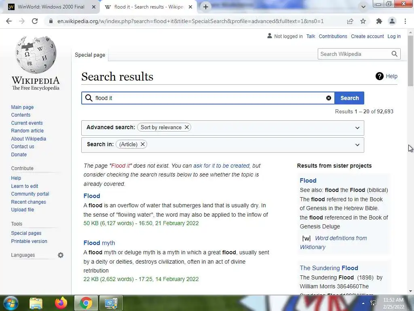This screenshot has height=311, width=414.
Task: Open the share page icon in address bar
Action: (350, 21)
